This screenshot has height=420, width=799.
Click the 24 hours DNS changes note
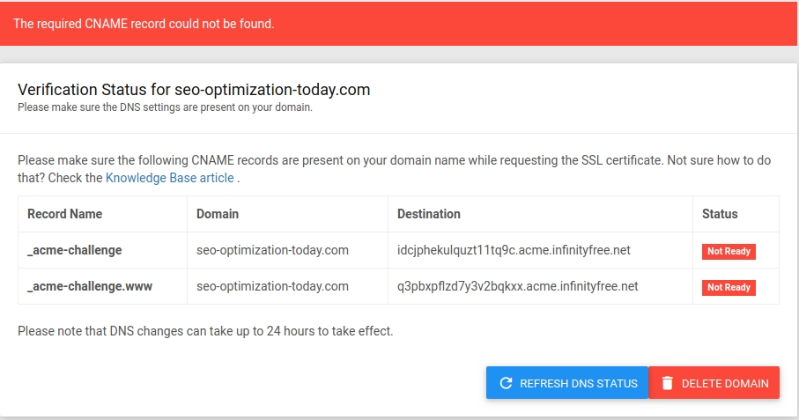coord(205,331)
